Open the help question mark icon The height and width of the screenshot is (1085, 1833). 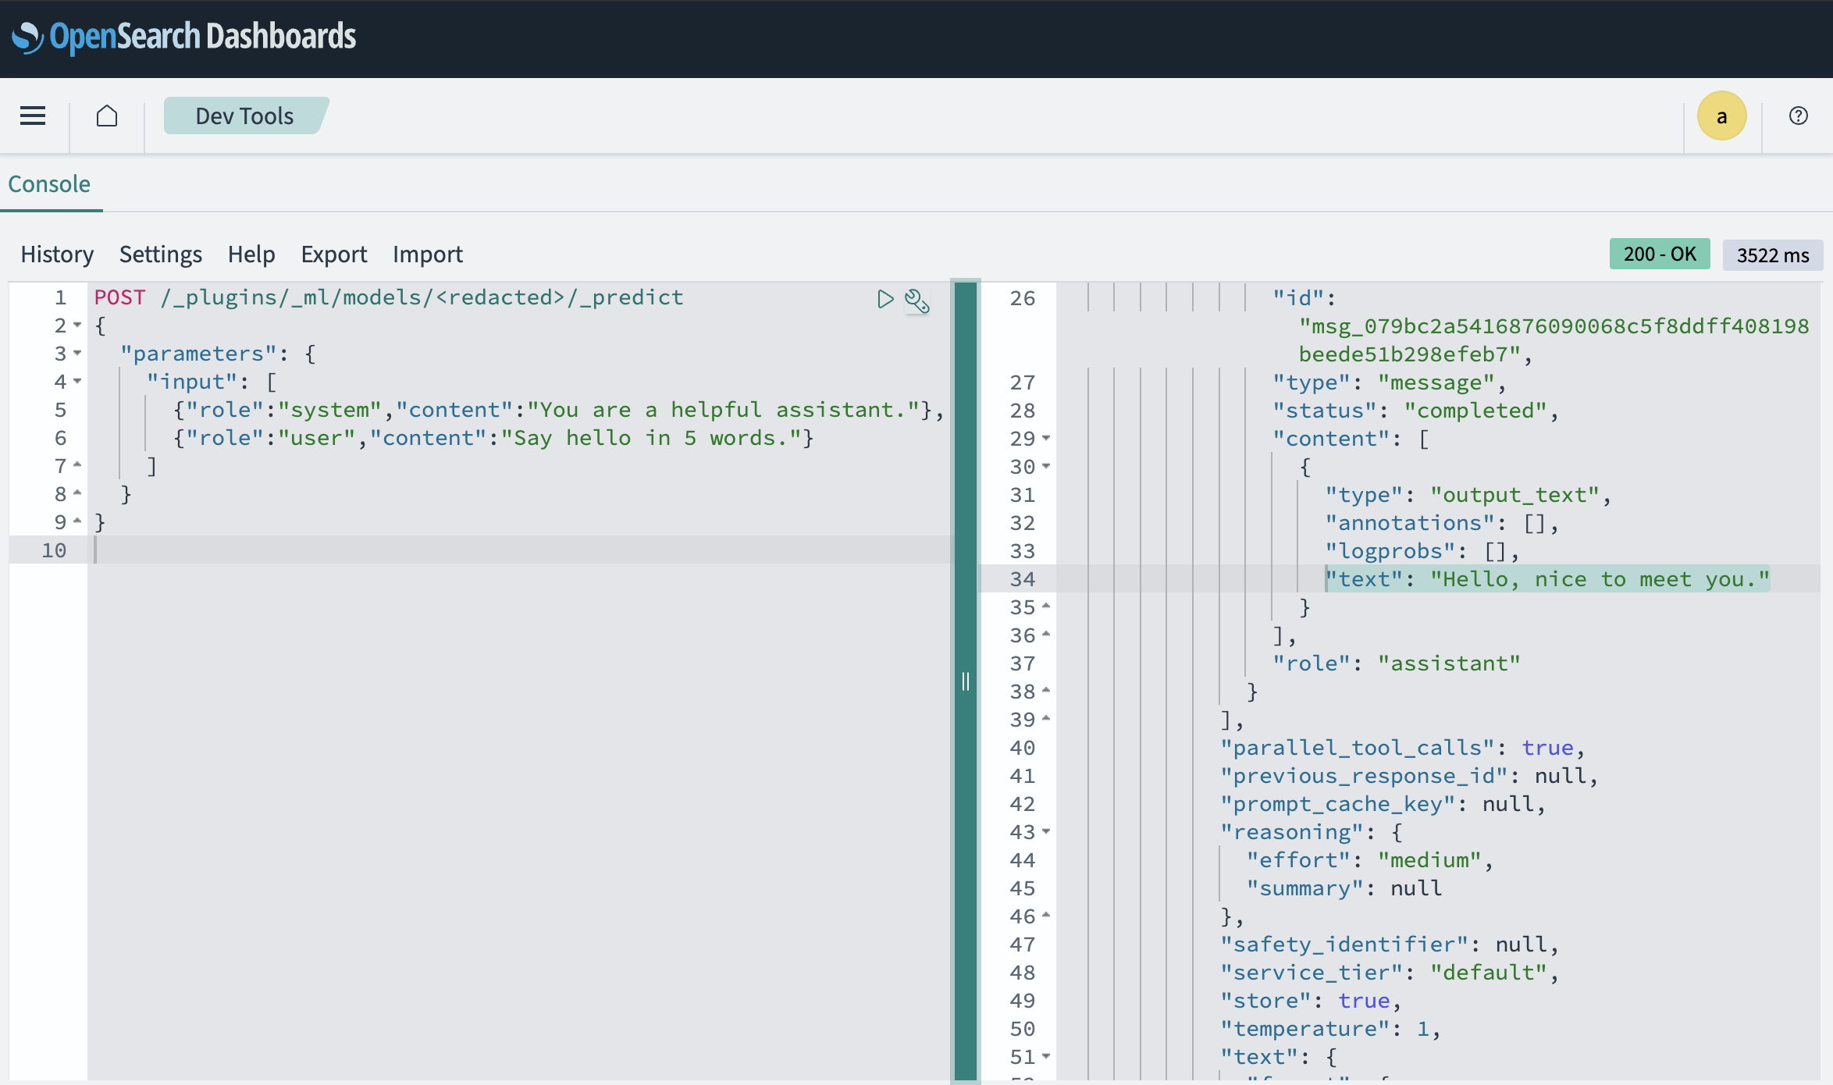point(1798,116)
